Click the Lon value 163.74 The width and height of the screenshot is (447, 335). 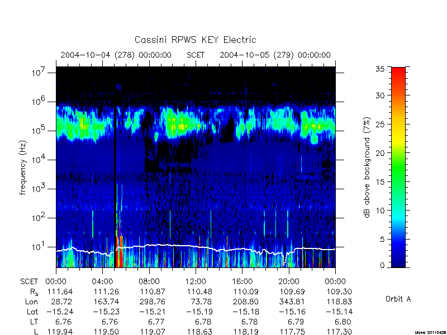click(x=106, y=301)
